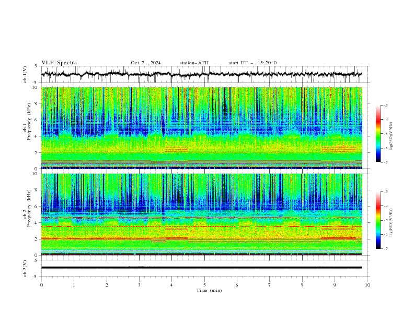Screen dimensions: 414x320
Task: Select the date text "Oct. 7 , 2024"
Action: click(146, 63)
